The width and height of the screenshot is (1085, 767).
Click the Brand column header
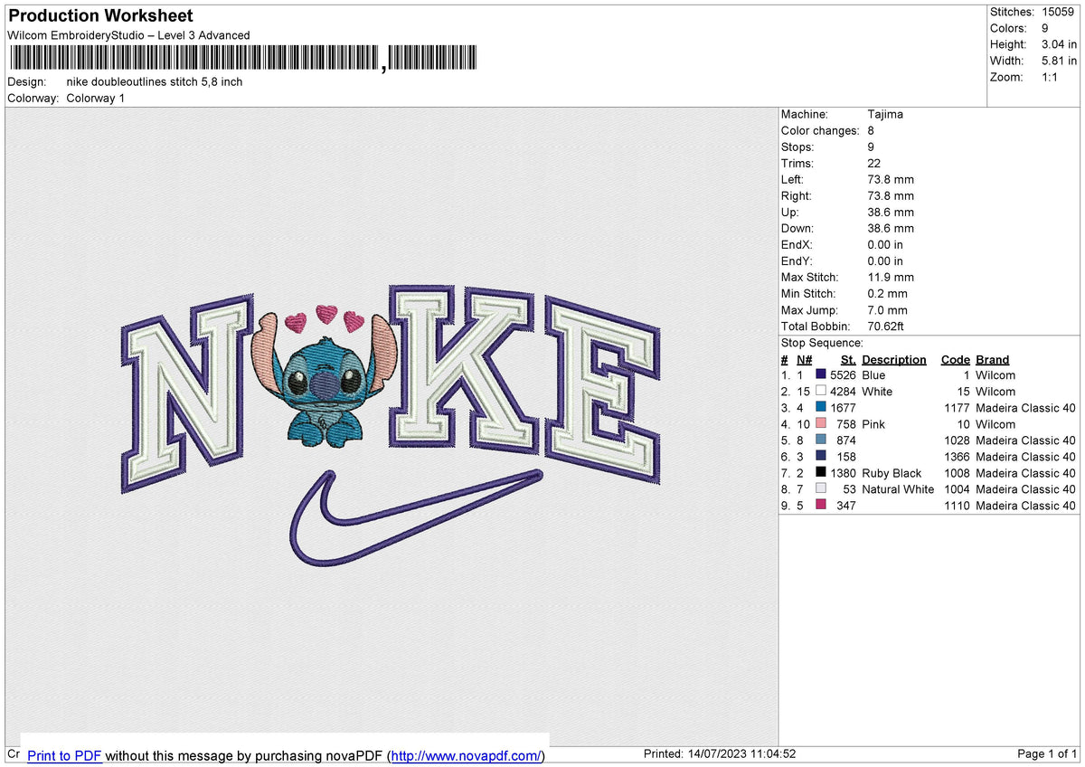click(993, 359)
